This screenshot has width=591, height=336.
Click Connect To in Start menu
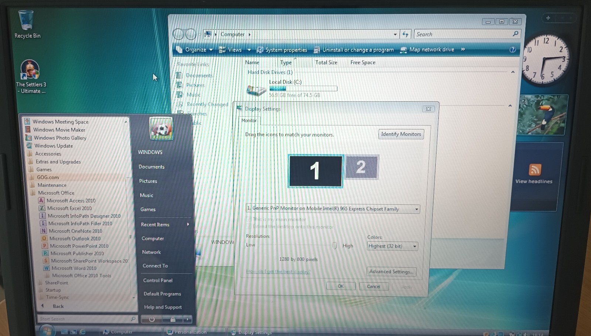[155, 266]
